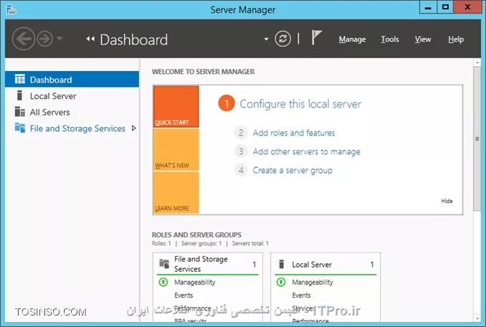Screen dimensions: 486x327
Task: Click the Local Server tile tower icon
Action: coord(282,264)
